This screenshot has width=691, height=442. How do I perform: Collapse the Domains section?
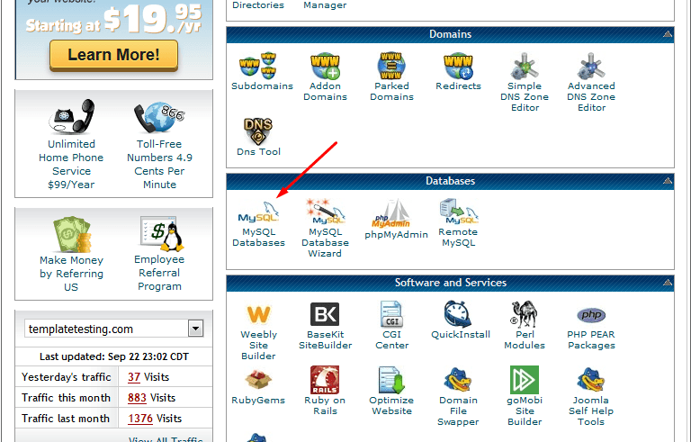point(667,34)
